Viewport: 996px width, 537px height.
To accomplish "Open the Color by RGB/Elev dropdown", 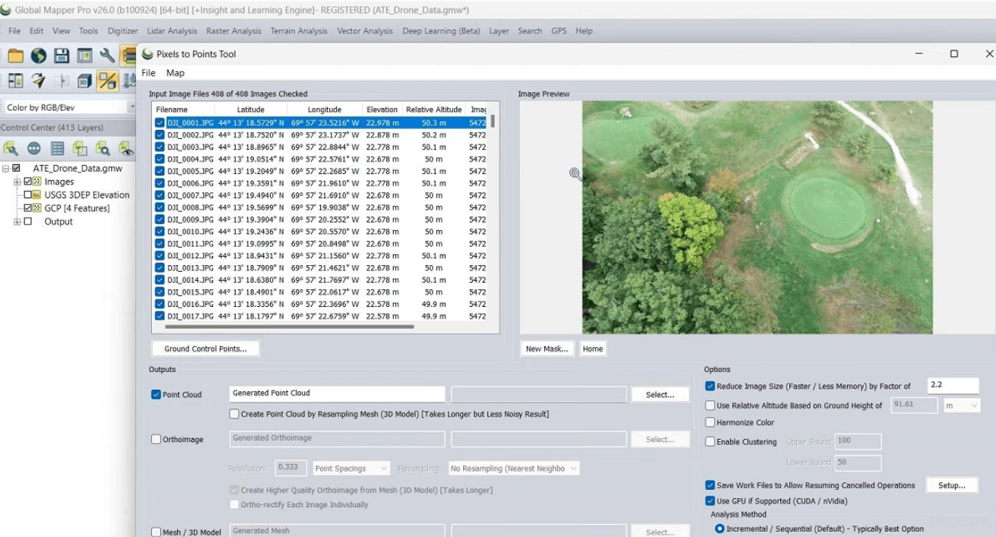I will coord(65,108).
